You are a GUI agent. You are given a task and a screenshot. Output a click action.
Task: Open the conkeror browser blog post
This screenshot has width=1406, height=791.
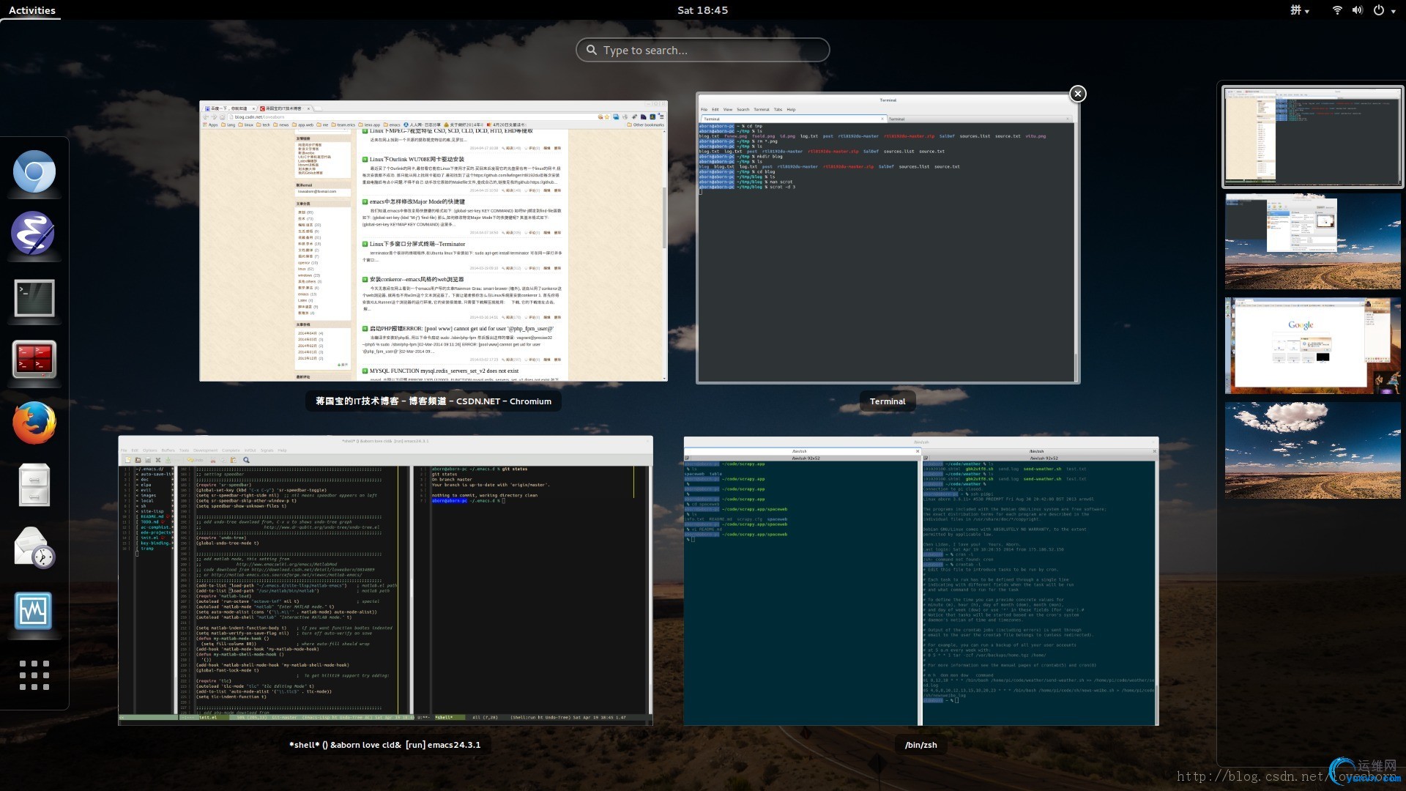coord(417,279)
